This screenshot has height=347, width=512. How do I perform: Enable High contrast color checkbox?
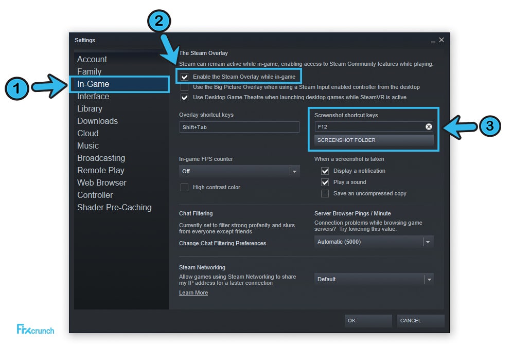[185, 187]
